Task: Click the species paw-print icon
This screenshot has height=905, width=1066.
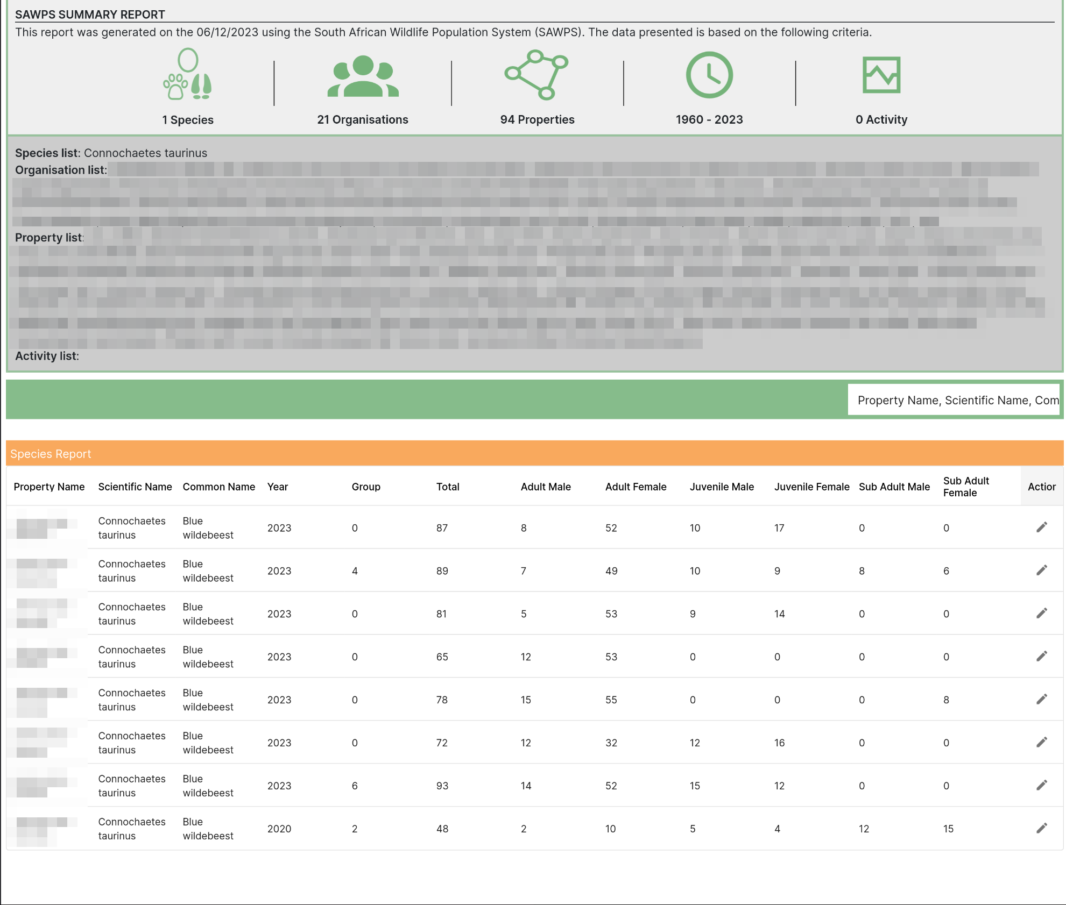Action: (188, 74)
